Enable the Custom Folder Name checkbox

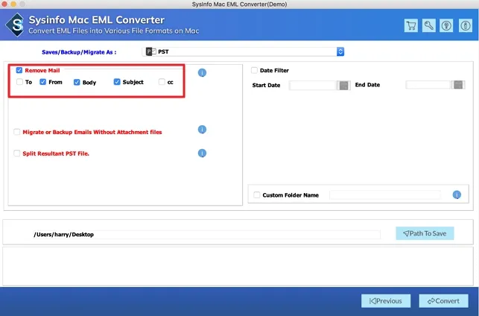257,195
